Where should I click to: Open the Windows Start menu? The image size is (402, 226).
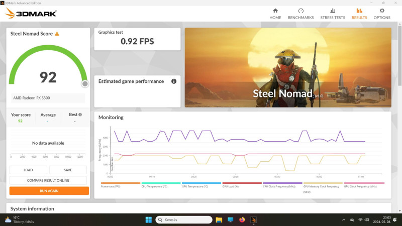point(148,219)
